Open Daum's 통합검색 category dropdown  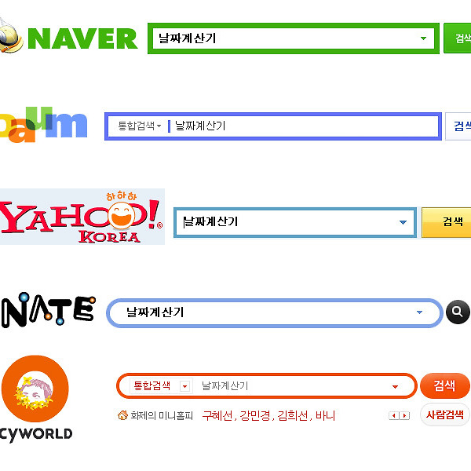pos(140,126)
